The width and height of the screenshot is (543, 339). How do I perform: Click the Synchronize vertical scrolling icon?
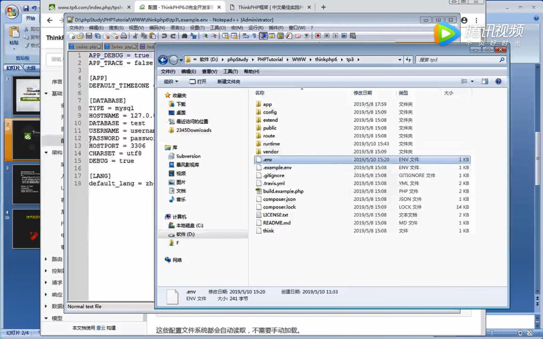coord(225,36)
